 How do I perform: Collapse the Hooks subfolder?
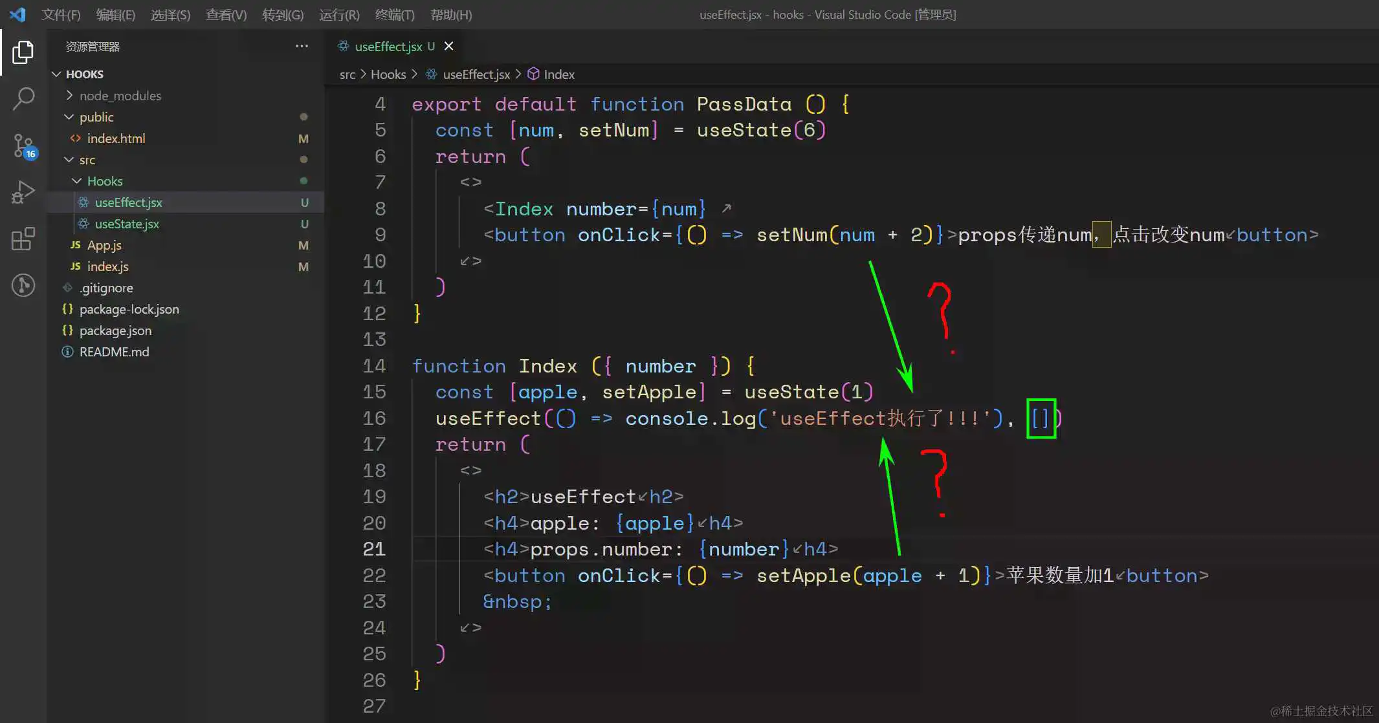pyautogui.click(x=77, y=181)
